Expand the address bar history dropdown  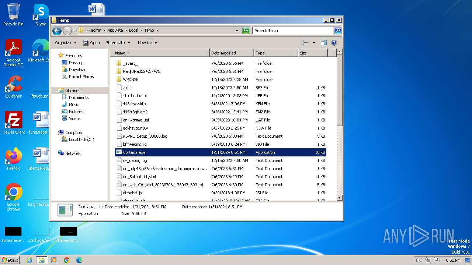click(237, 31)
